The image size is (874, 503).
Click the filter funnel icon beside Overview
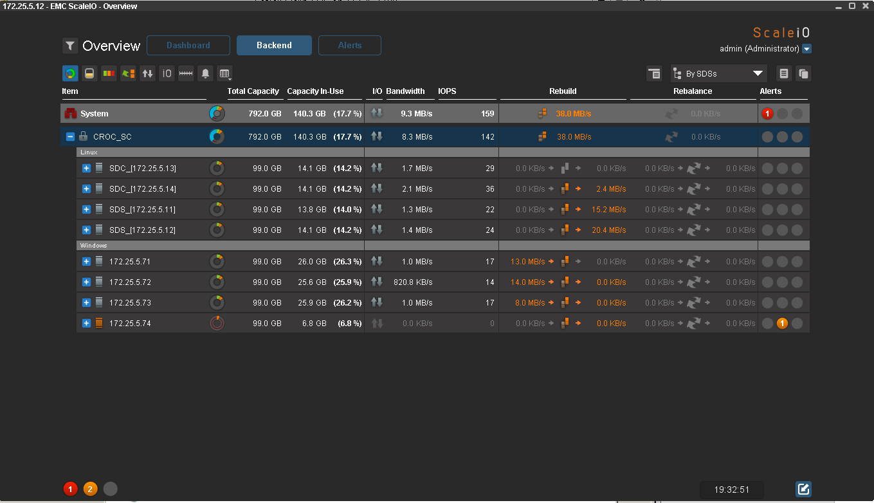tap(70, 46)
